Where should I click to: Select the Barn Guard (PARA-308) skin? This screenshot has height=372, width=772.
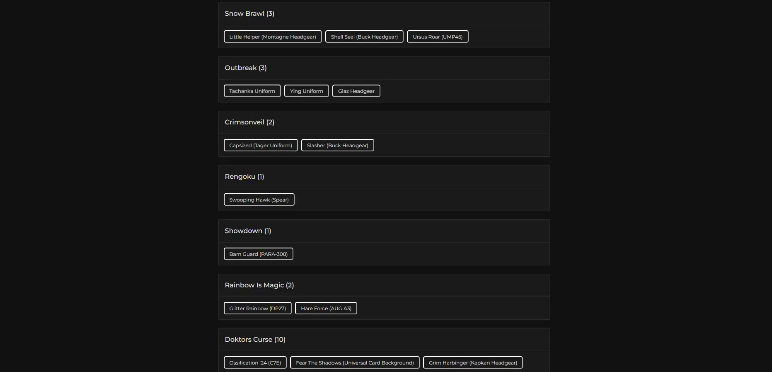click(258, 254)
